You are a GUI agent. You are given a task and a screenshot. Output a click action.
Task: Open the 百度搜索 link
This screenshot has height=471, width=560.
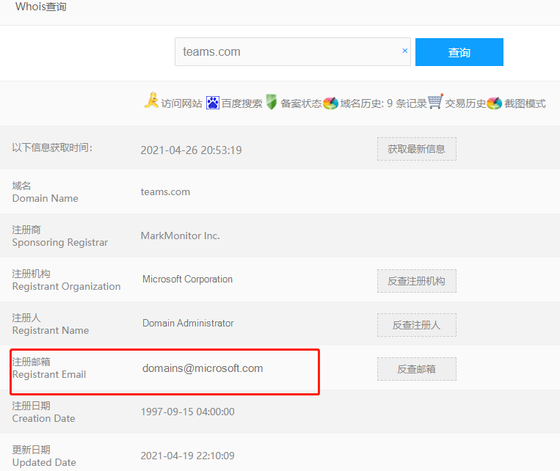point(241,103)
